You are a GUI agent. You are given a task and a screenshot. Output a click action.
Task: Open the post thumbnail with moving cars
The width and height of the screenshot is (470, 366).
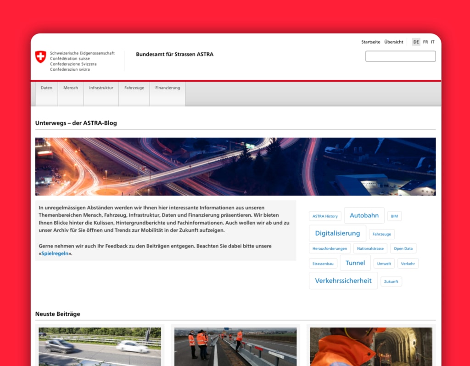click(x=100, y=347)
